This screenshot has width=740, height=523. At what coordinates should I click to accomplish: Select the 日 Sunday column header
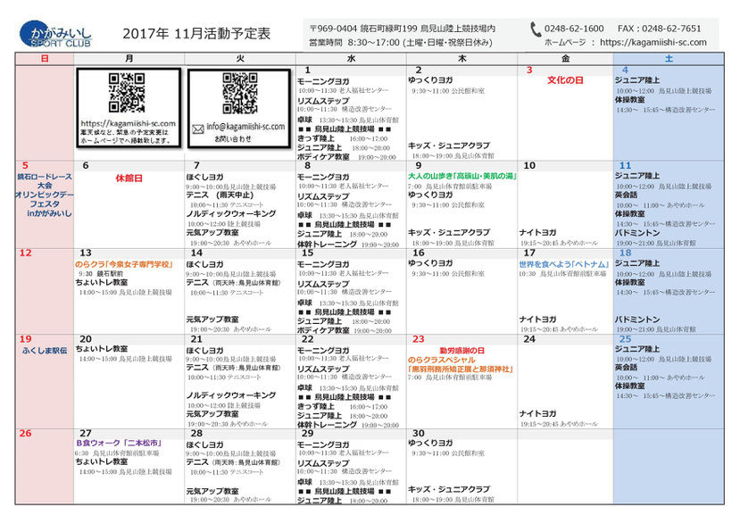click(45, 59)
